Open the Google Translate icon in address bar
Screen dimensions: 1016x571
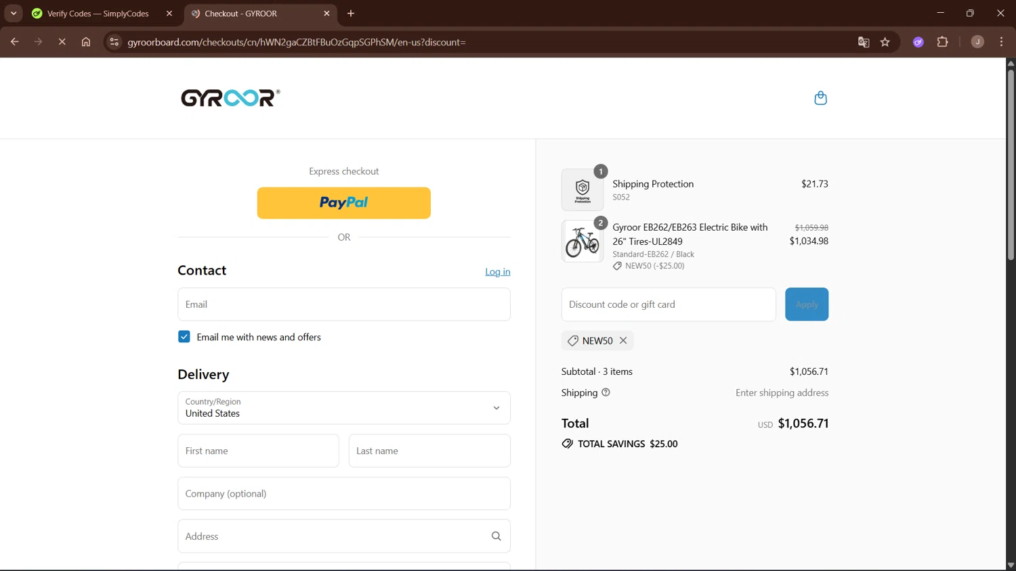pyautogui.click(x=864, y=42)
